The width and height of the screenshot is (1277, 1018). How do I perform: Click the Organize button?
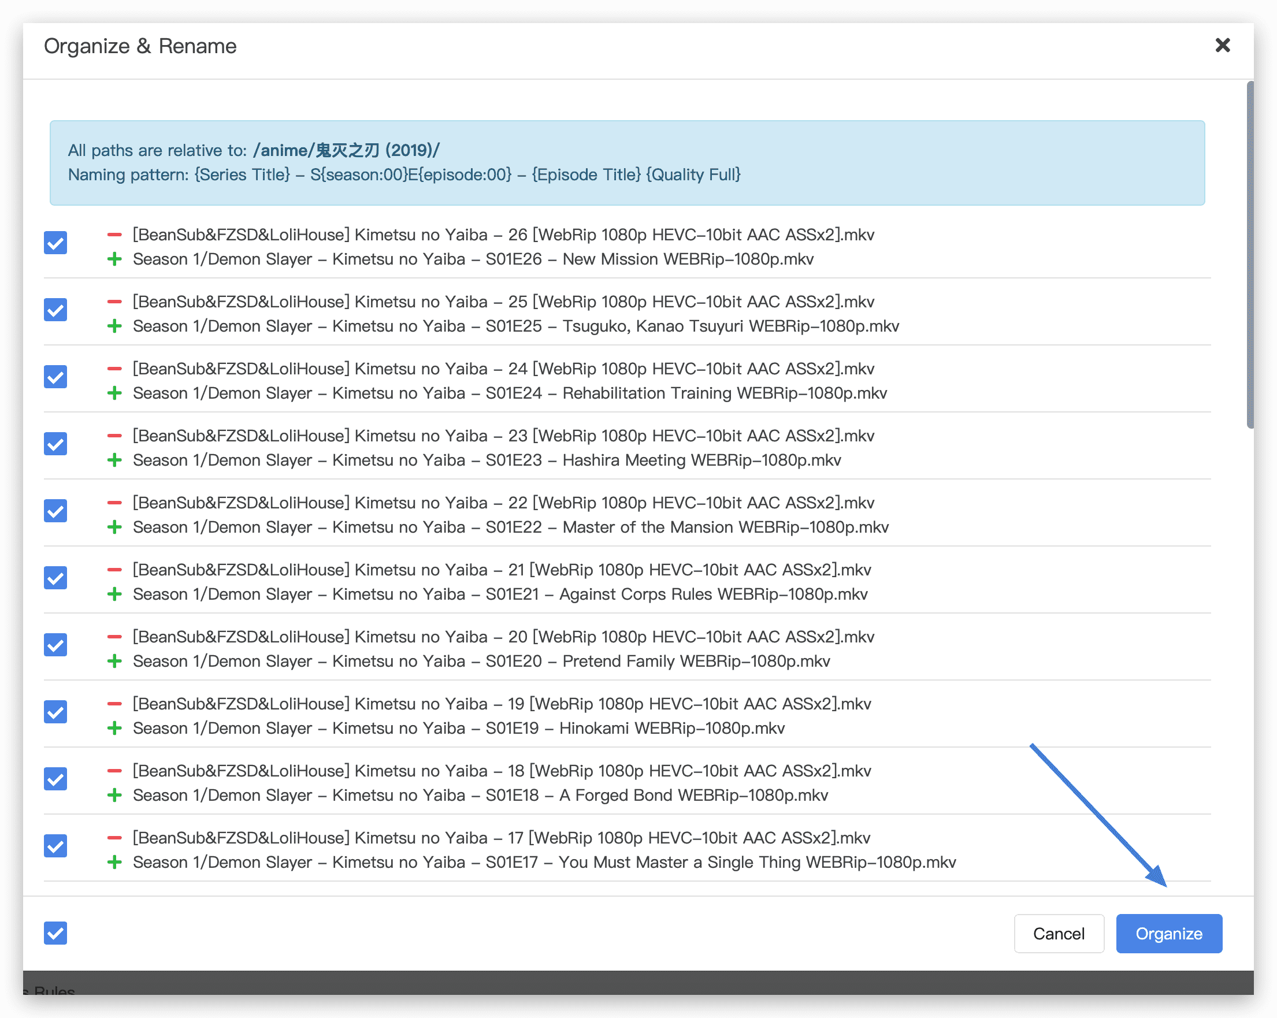coord(1168,933)
